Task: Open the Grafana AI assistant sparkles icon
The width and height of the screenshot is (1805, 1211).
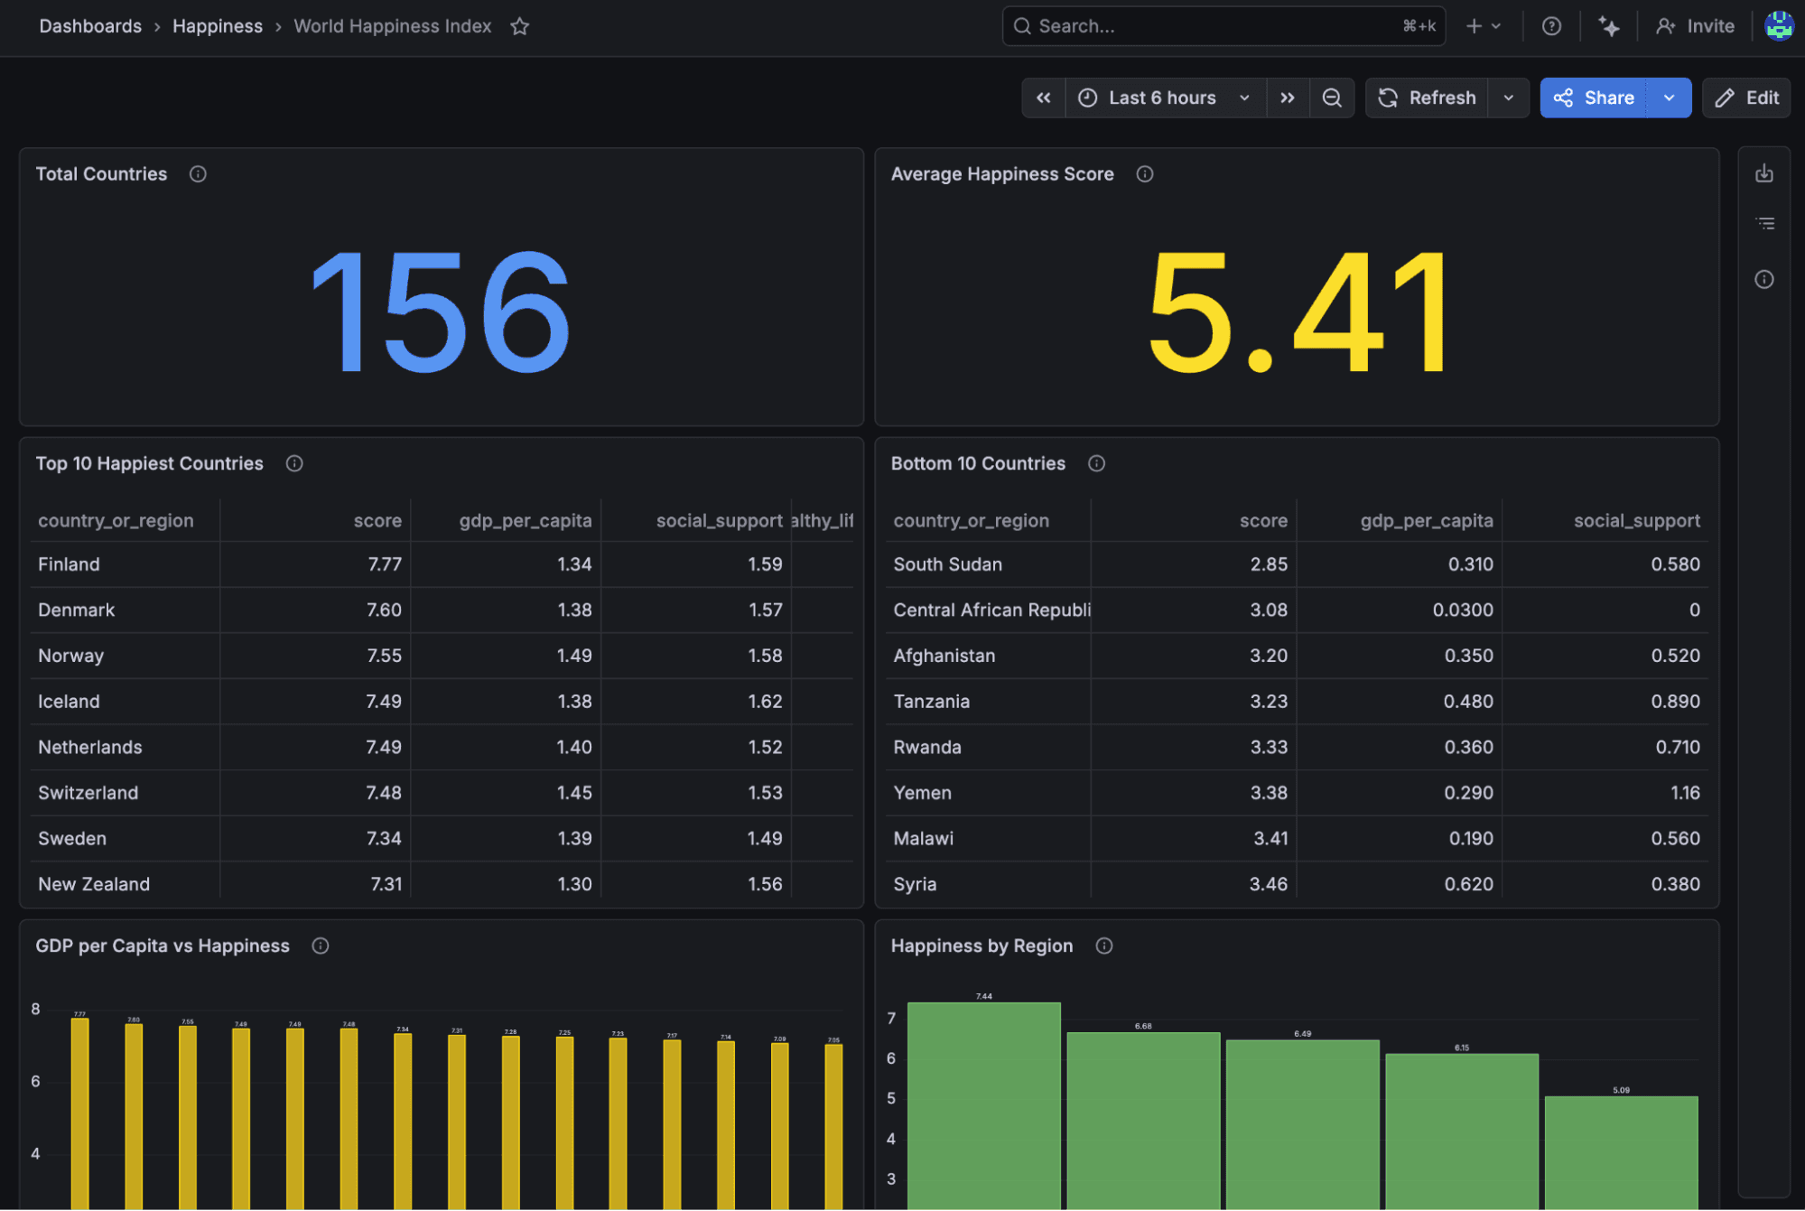Action: tap(1609, 26)
